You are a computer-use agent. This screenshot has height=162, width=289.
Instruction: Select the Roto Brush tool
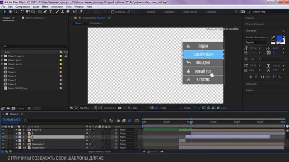[75, 12]
